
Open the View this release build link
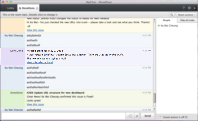click(x=40, y=62)
